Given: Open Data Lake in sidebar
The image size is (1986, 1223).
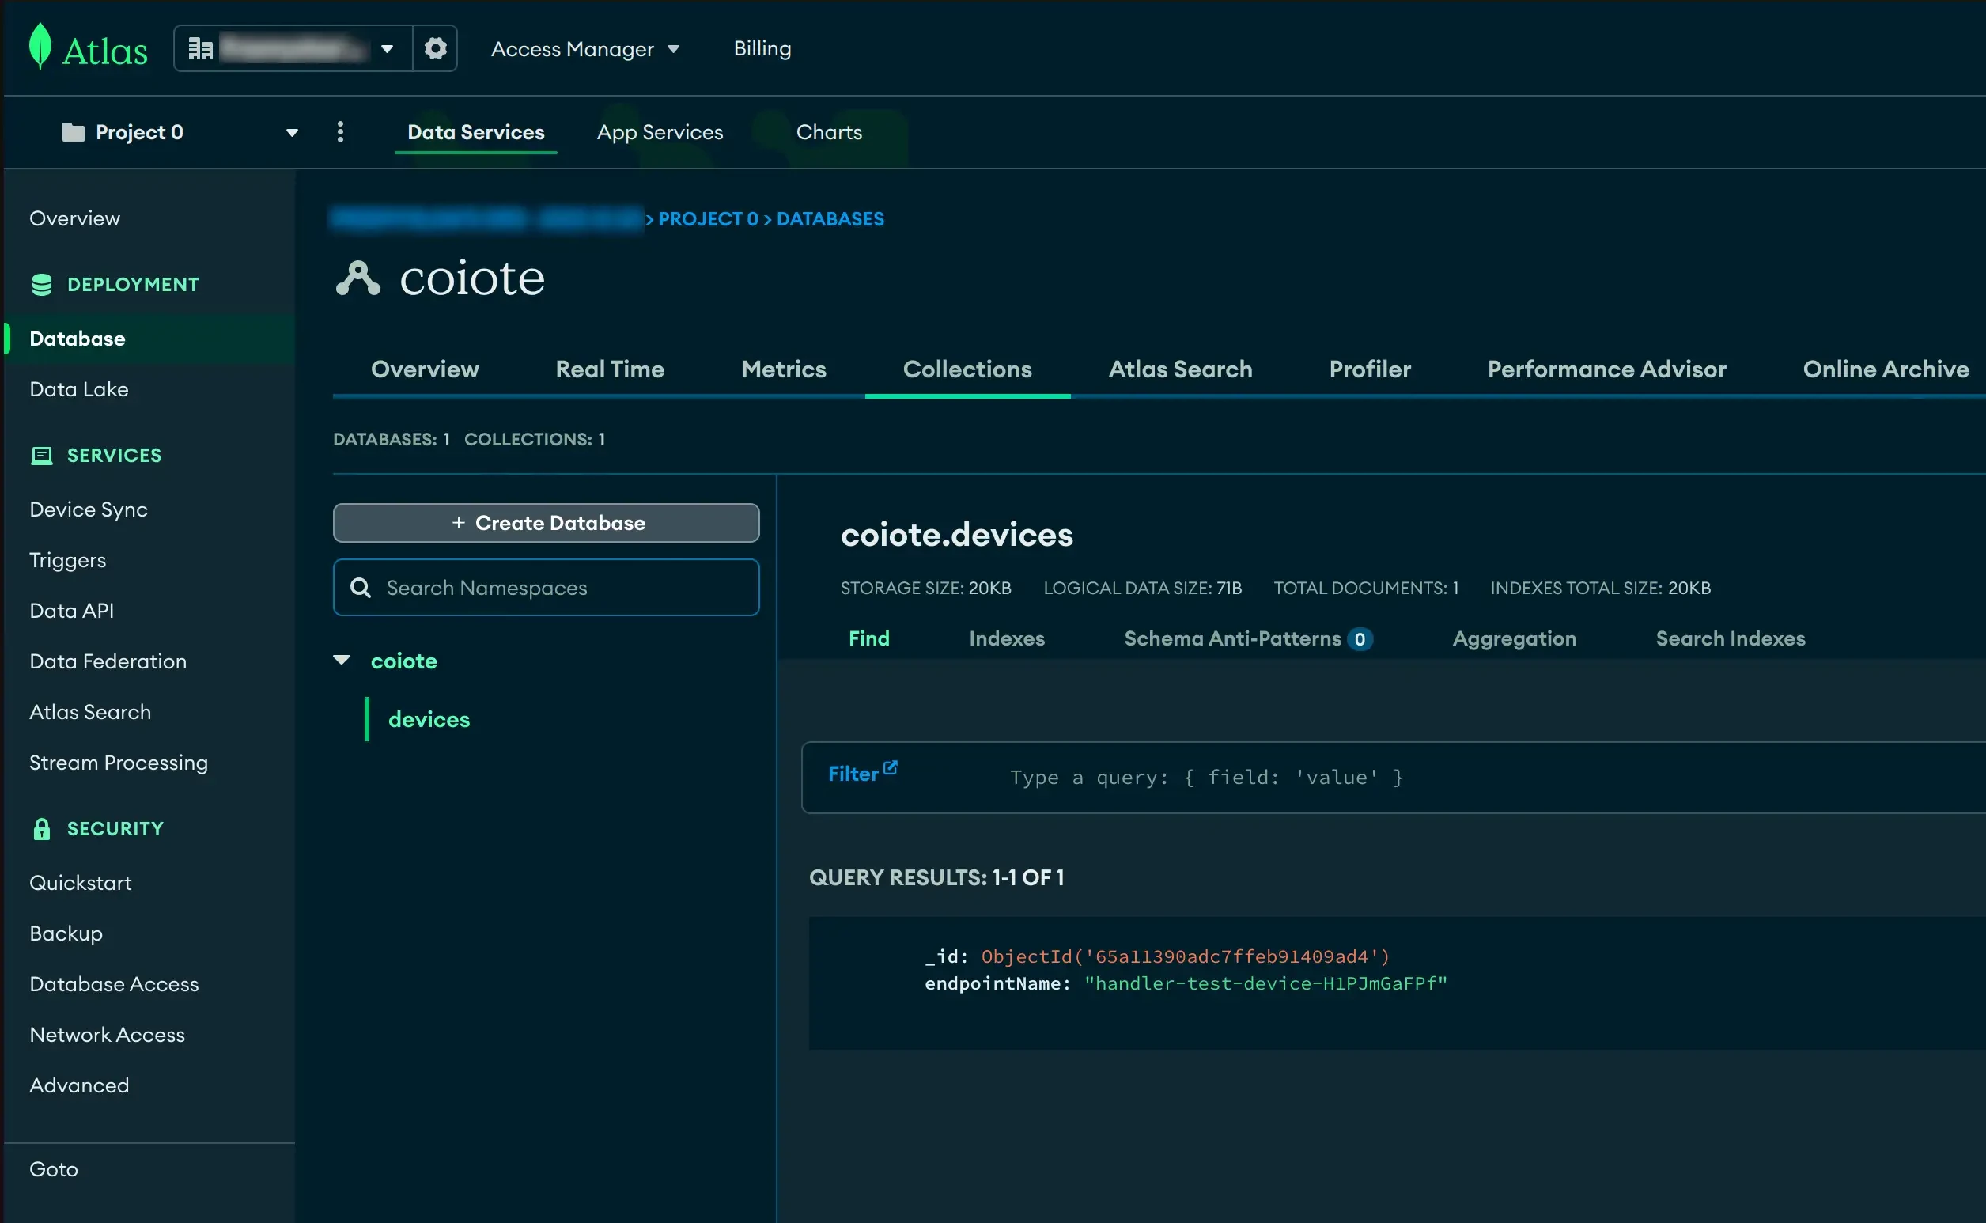Looking at the screenshot, I should pyautogui.click(x=79, y=389).
